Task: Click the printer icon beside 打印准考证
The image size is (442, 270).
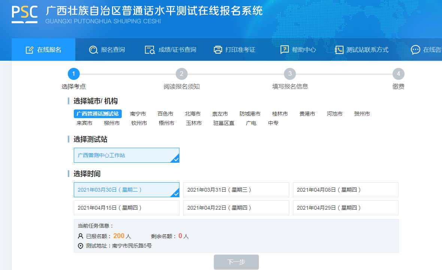Action: pos(218,50)
